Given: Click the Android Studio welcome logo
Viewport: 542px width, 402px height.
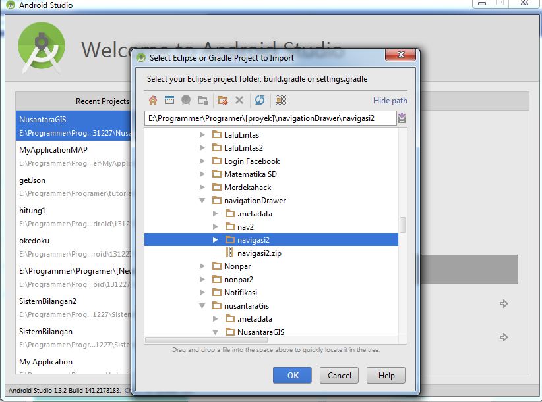Looking at the screenshot, I should pos(42,47).
